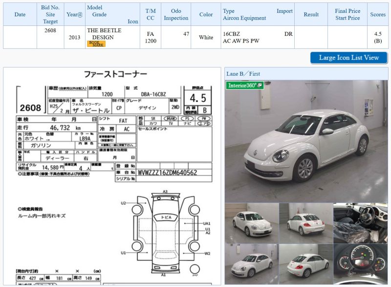Click the car damage diagram on sheet
This screenshot has width=391, height=287.
coord(166,233)
